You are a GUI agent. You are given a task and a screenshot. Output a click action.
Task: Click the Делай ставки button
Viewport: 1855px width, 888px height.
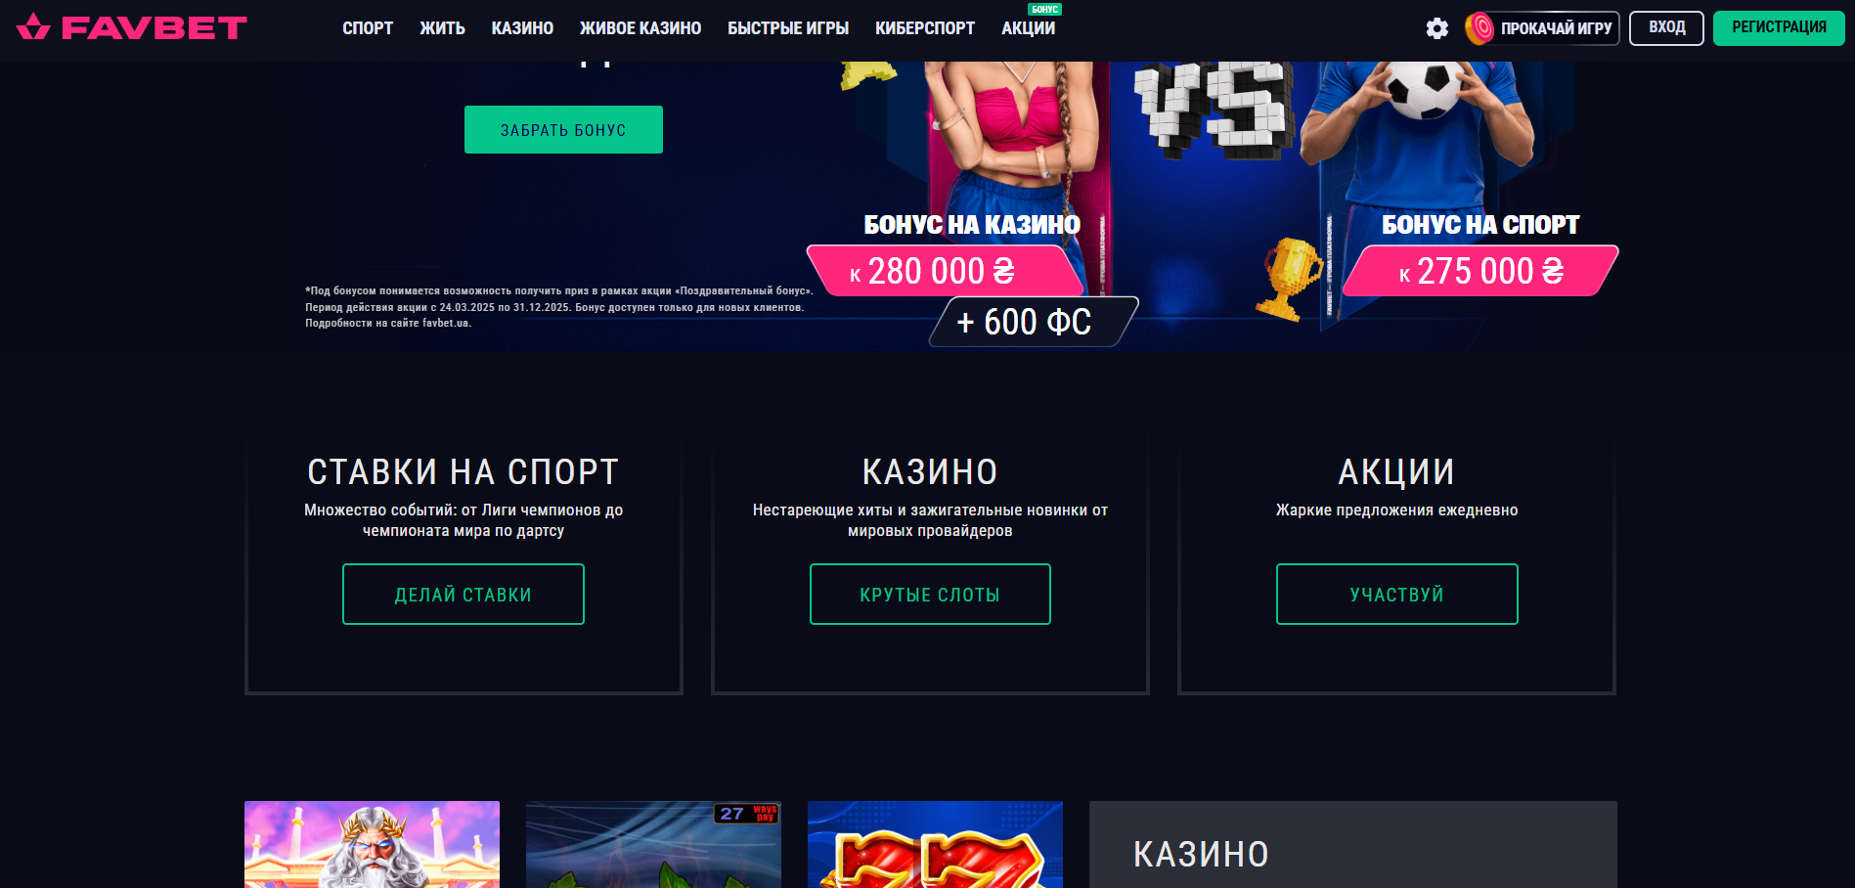(x=464, y=595)
